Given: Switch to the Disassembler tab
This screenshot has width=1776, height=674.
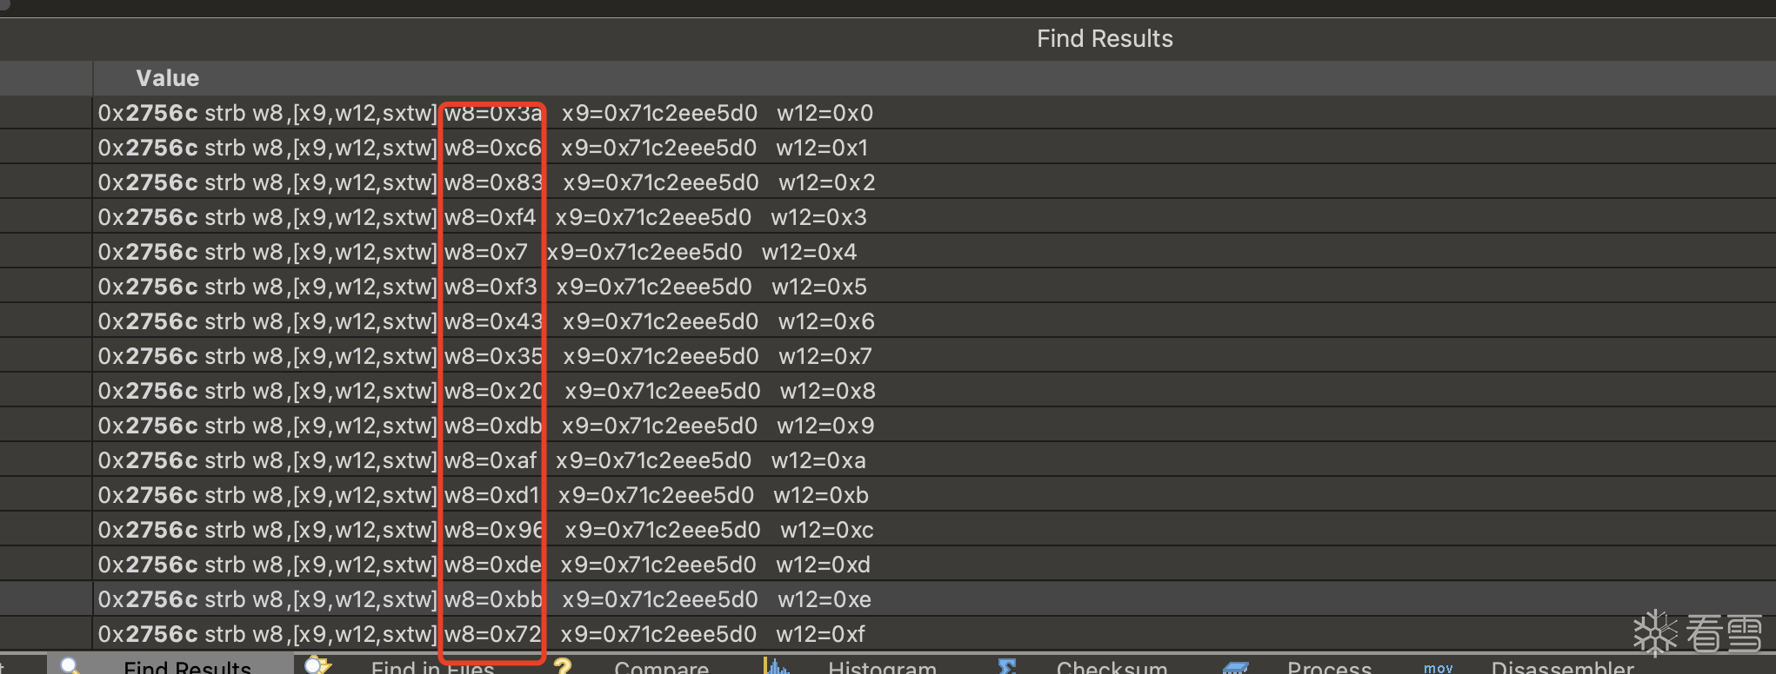Looking at the screenshot, I should point(1562,667).
